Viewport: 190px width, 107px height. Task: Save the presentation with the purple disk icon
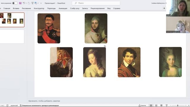(20, 3)
